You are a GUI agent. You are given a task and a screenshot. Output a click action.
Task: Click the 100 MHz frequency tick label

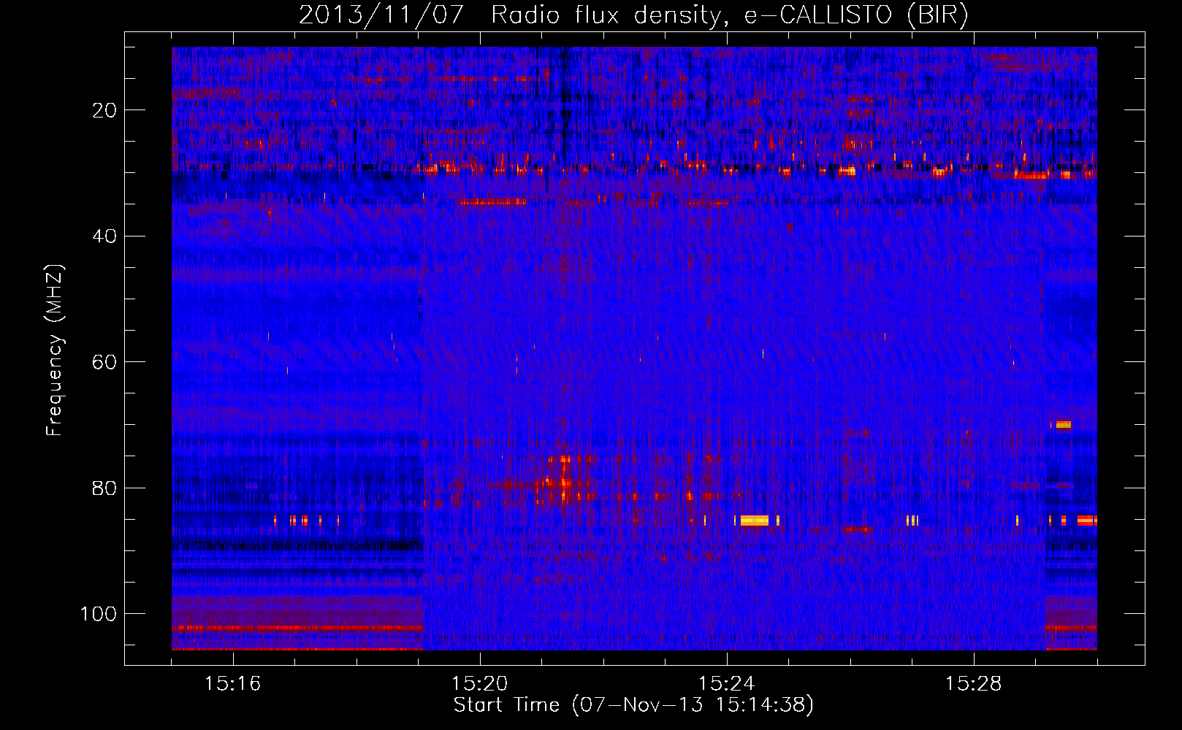tap(99, 614)
